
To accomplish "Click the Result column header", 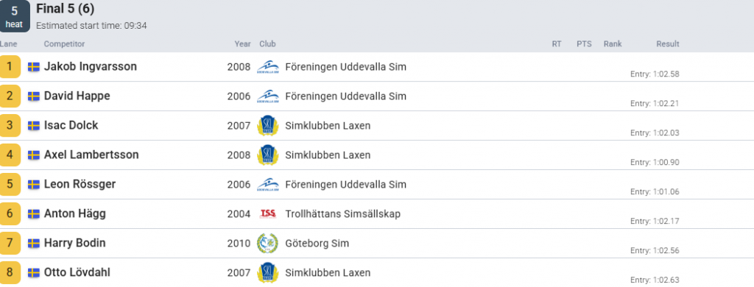I will [x=668, y=43].
